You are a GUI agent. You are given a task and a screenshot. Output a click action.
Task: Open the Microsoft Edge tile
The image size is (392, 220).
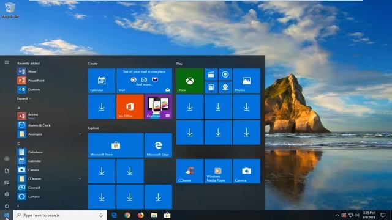158,145
